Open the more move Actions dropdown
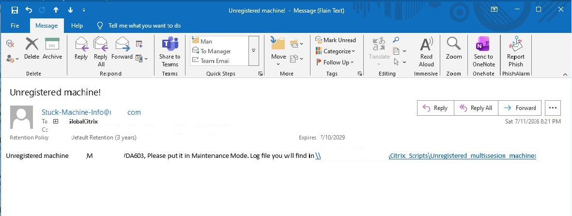Image resolution: width=572 pixels, height=216 pixels. [x=296, y=59]
